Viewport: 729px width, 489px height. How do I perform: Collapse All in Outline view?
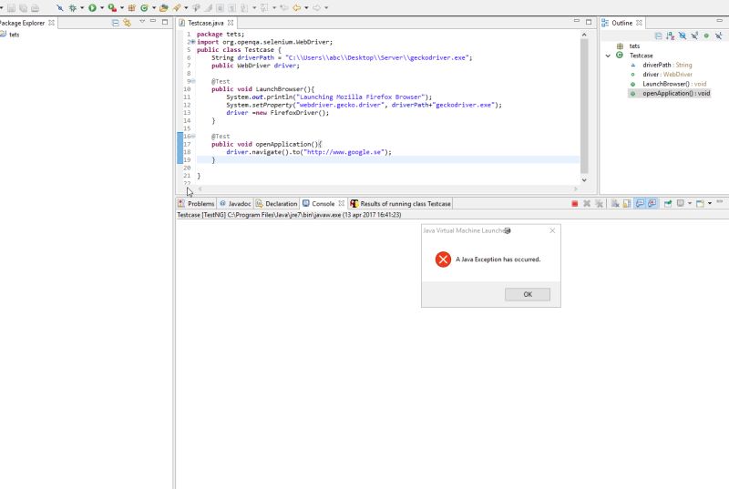(x=658, y=36)
